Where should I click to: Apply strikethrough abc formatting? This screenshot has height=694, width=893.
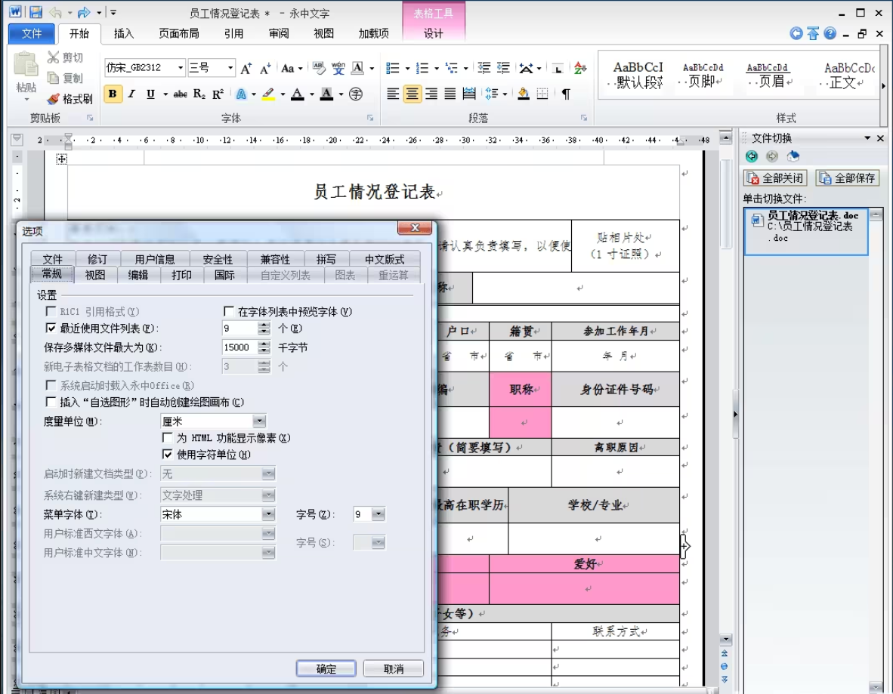coord(180,94)
